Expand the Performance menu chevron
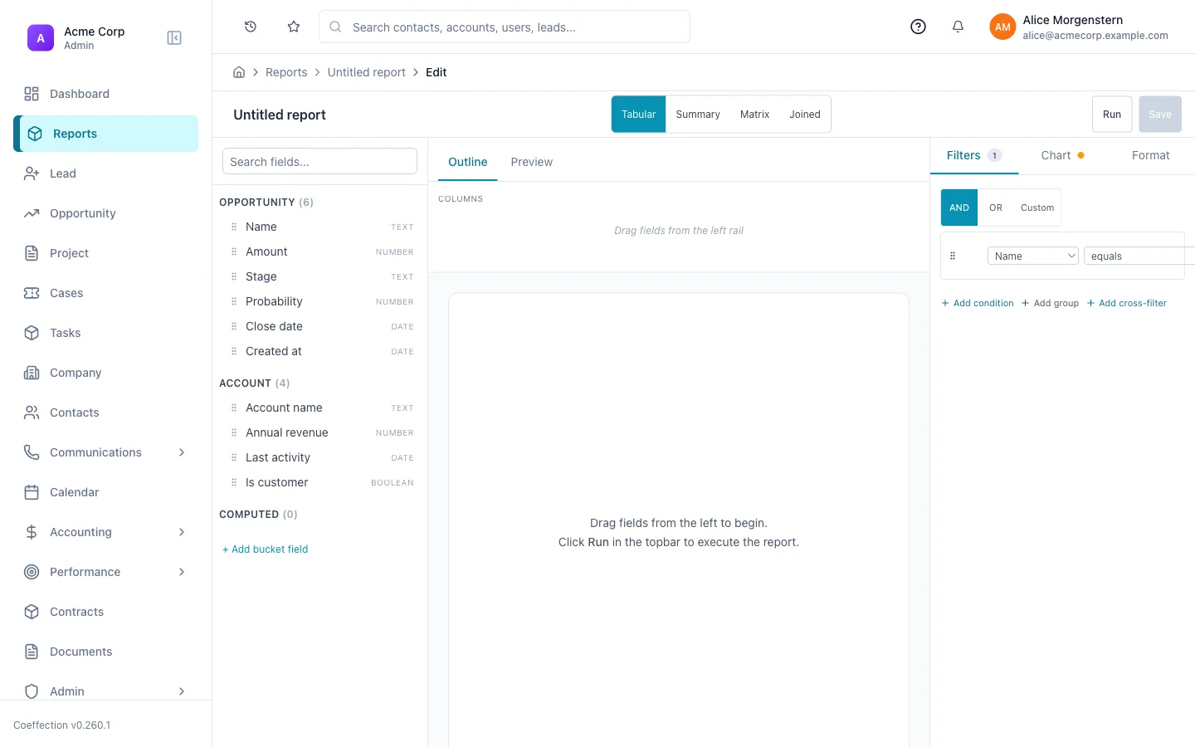 tap(182, 572)
